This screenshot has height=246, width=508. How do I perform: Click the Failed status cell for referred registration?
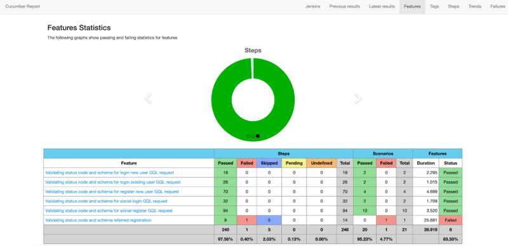point(451,220)
